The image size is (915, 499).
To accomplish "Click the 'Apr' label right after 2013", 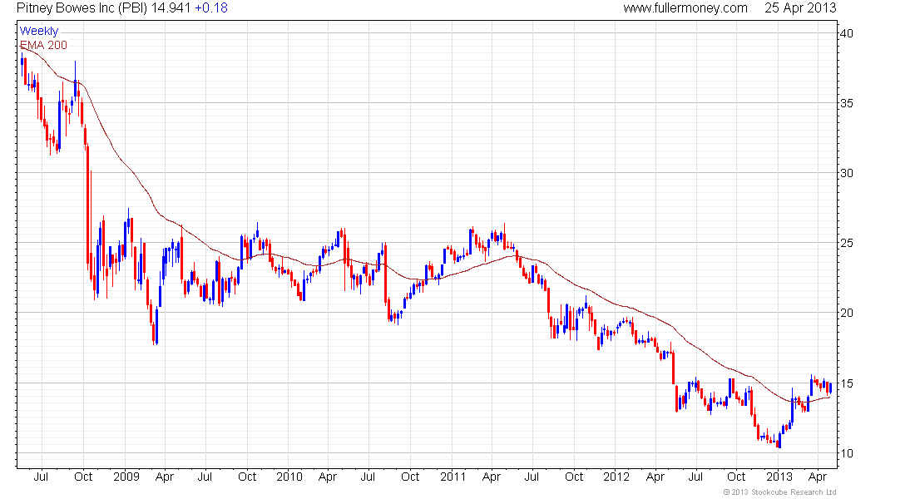I will pyautogui.click(x=818, y=477).
